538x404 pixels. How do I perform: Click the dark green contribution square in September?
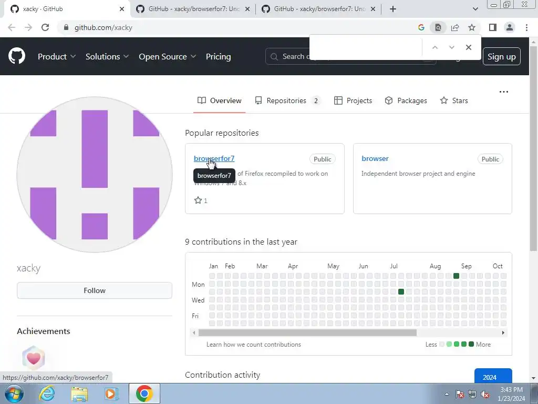coord(456,276)
